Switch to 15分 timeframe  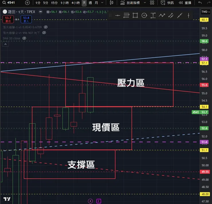pos(54,3)
